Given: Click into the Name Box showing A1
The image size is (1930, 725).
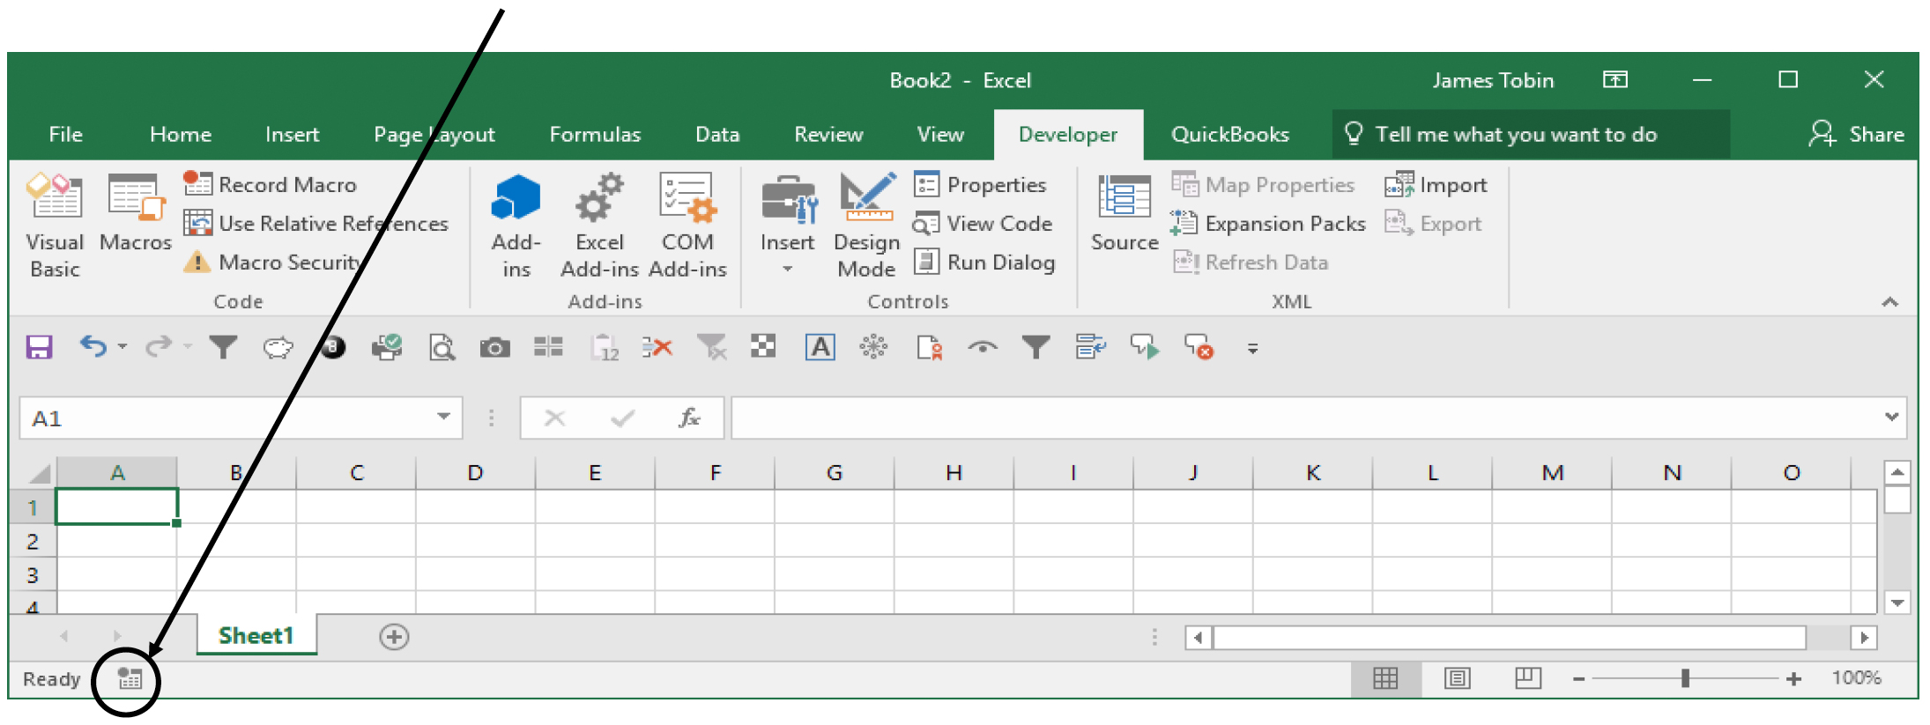Looking at the screenshot, I should pos(225,418).
